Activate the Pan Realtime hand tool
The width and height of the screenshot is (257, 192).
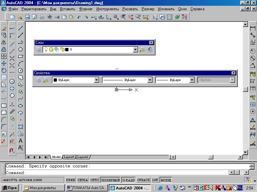(x=131, y=17)
